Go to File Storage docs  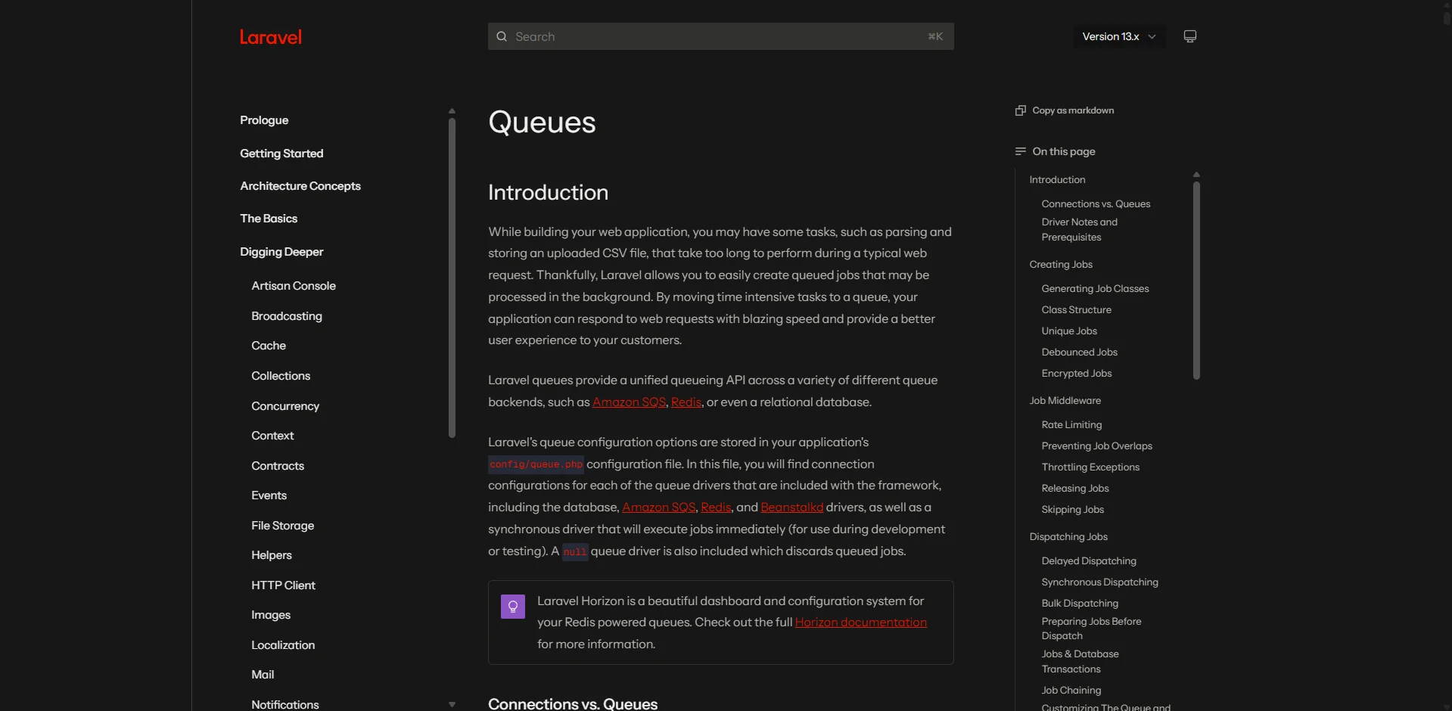tap(282, 526)
